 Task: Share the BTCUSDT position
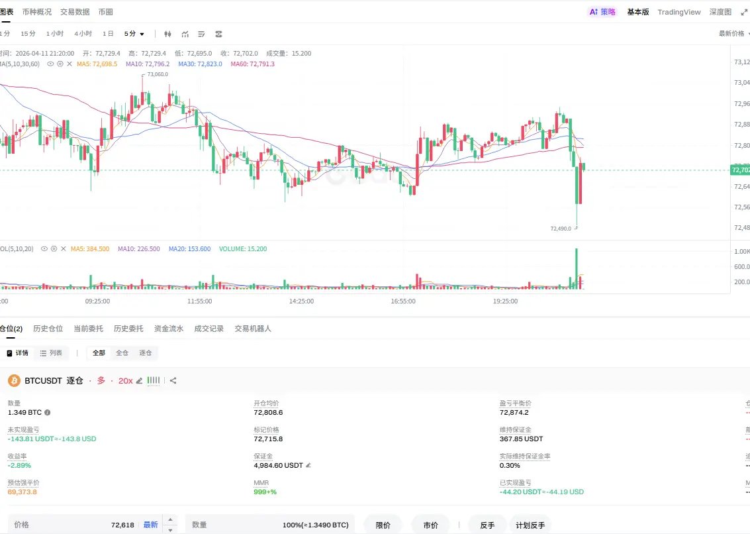coord(173,380)
